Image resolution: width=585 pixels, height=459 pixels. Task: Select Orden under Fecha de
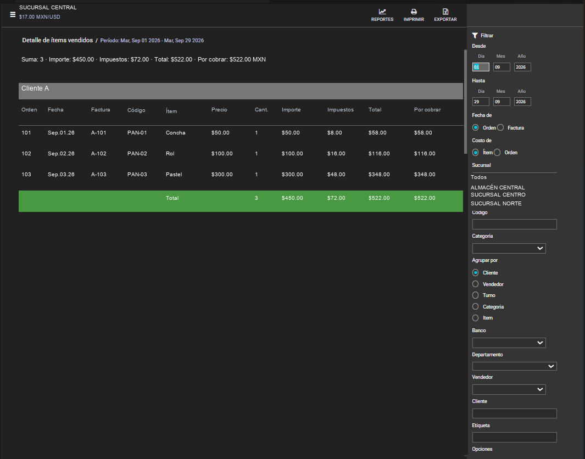pyautogui.click(x=475, y=127)
